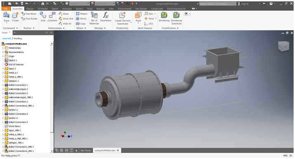Switch to the Environments tab
Viewport: 295px width, 159px height.
pyautogui.click(x=125, y=9)
